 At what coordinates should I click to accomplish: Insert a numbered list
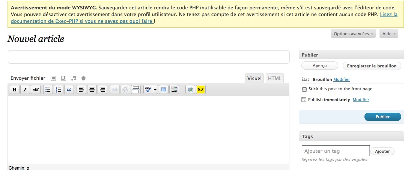click(59, 89)
